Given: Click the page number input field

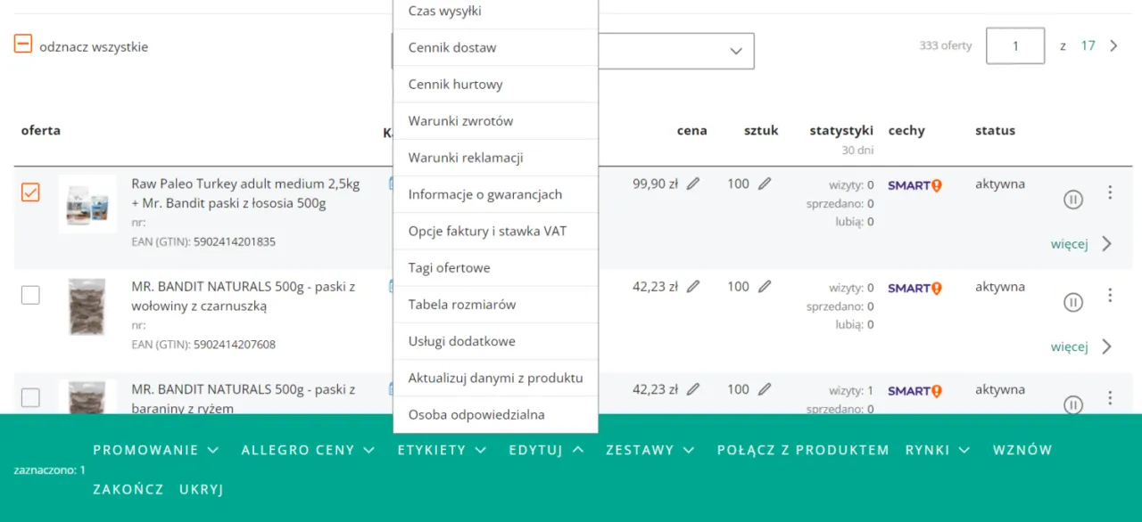Looking at the screenshot, I should [x=1015, y=46].
